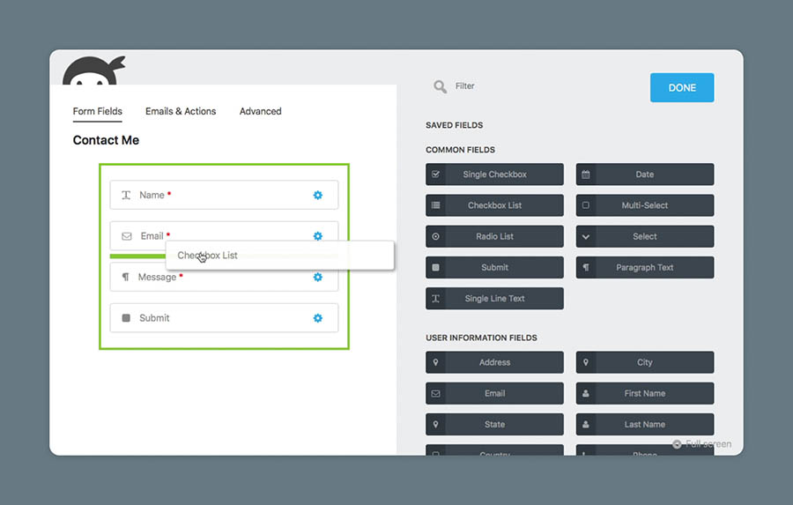This screenshot has height=505, width=793.
Task: Add a Single Checkbox field
Action: point(494,175)
